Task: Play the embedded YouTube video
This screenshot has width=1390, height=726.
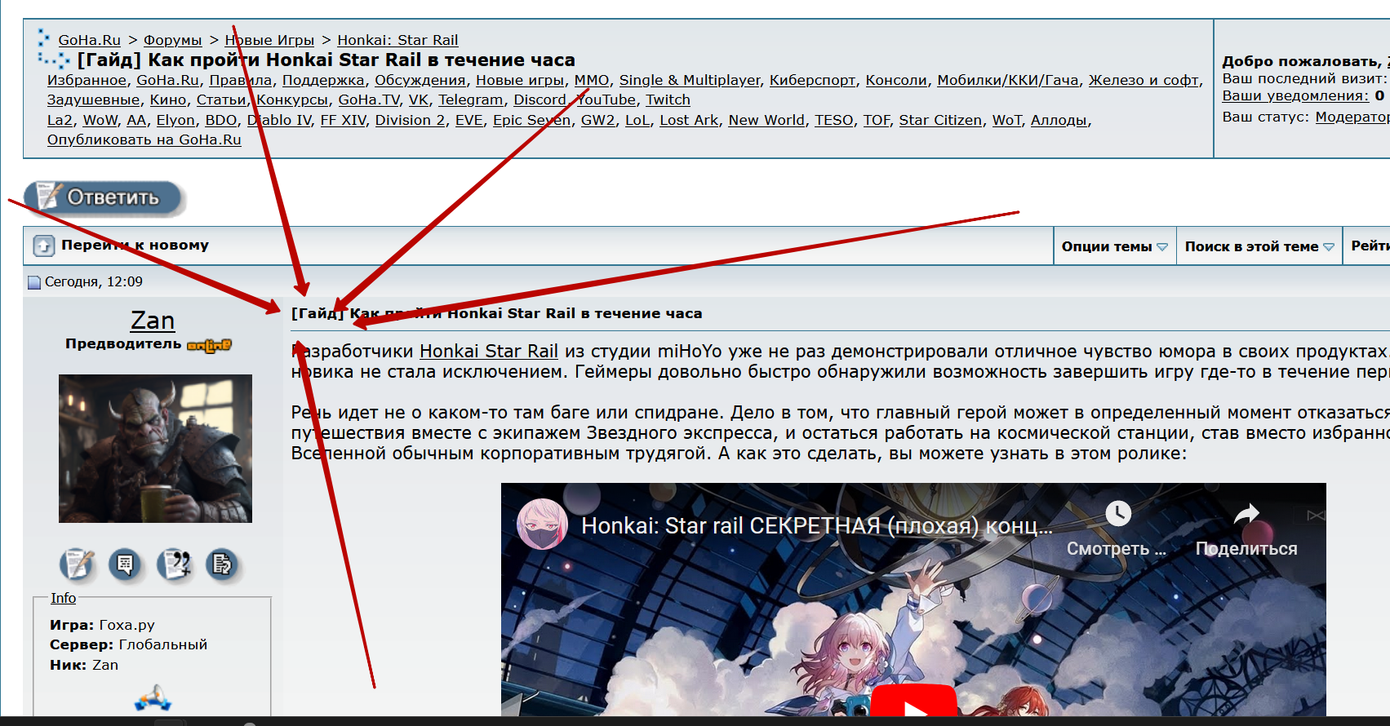Action: (x=913, y=702)
